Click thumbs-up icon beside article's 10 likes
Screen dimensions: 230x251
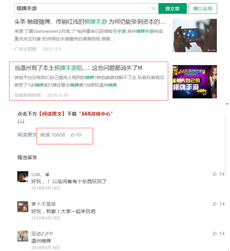[x=73, y=135]
